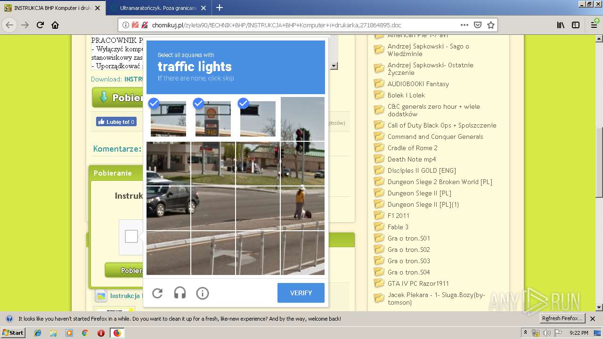
Task: Click VERIFY button in captcha
Action: click(301, 293)
